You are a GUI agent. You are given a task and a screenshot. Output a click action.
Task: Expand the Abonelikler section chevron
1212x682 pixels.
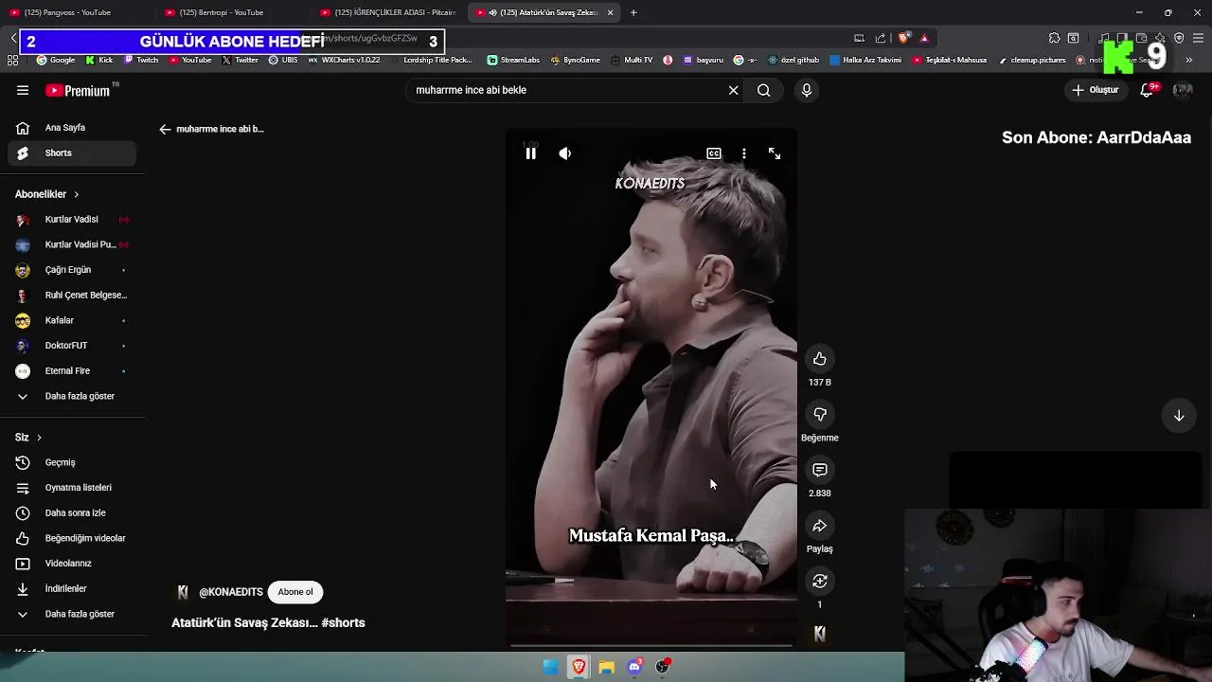(x=77, y=194)
